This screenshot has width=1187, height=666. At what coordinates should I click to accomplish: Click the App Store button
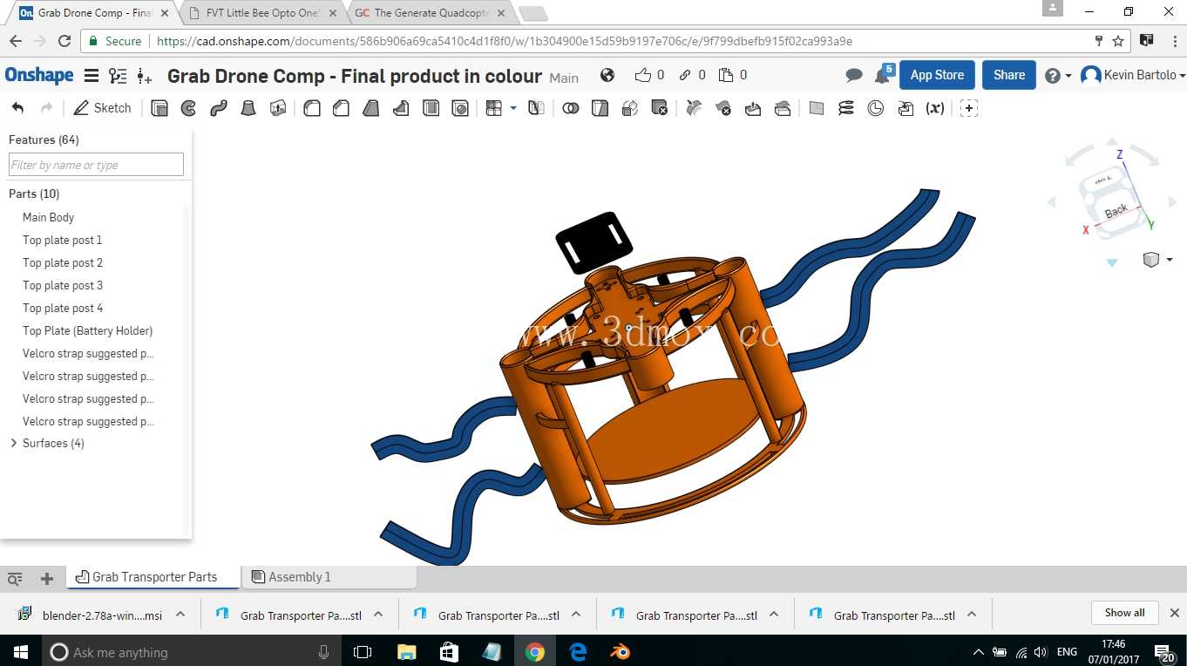pos(937,75)
